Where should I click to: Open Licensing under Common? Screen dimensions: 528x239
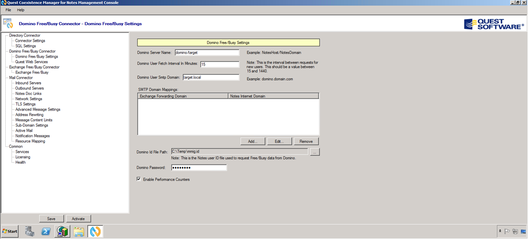click(23, 157)
